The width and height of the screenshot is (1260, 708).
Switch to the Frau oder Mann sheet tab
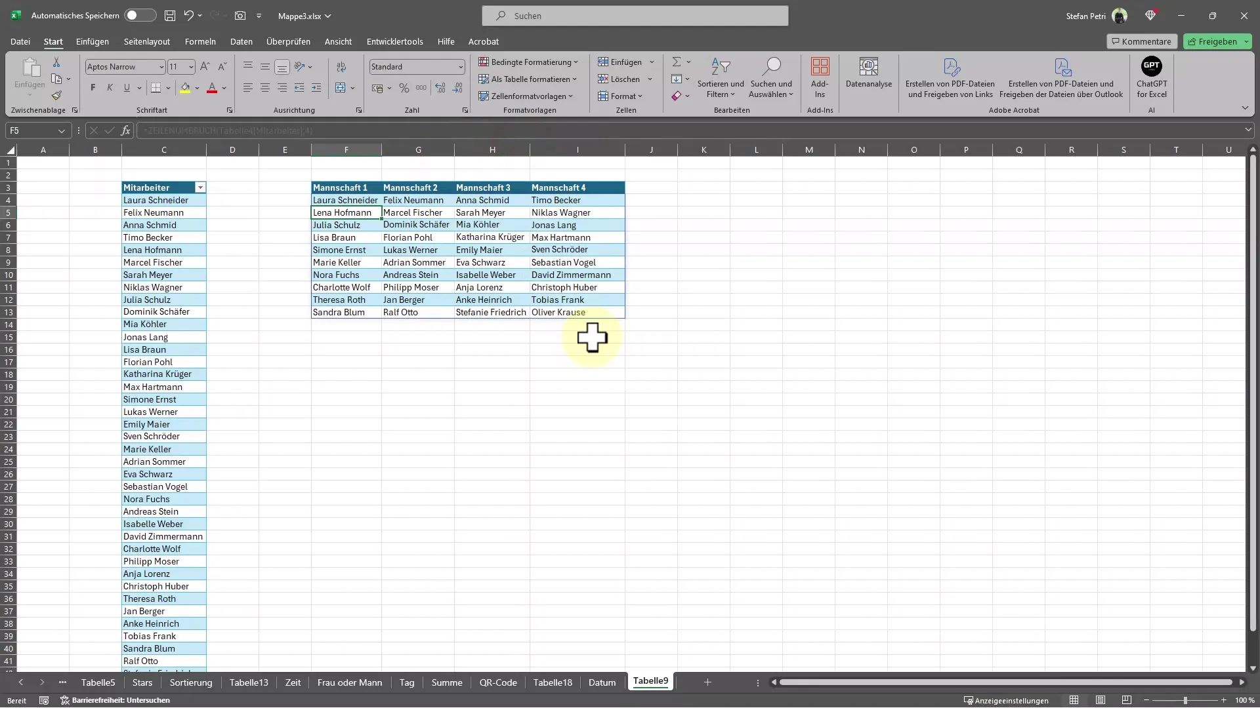click(x=349, y=682)
